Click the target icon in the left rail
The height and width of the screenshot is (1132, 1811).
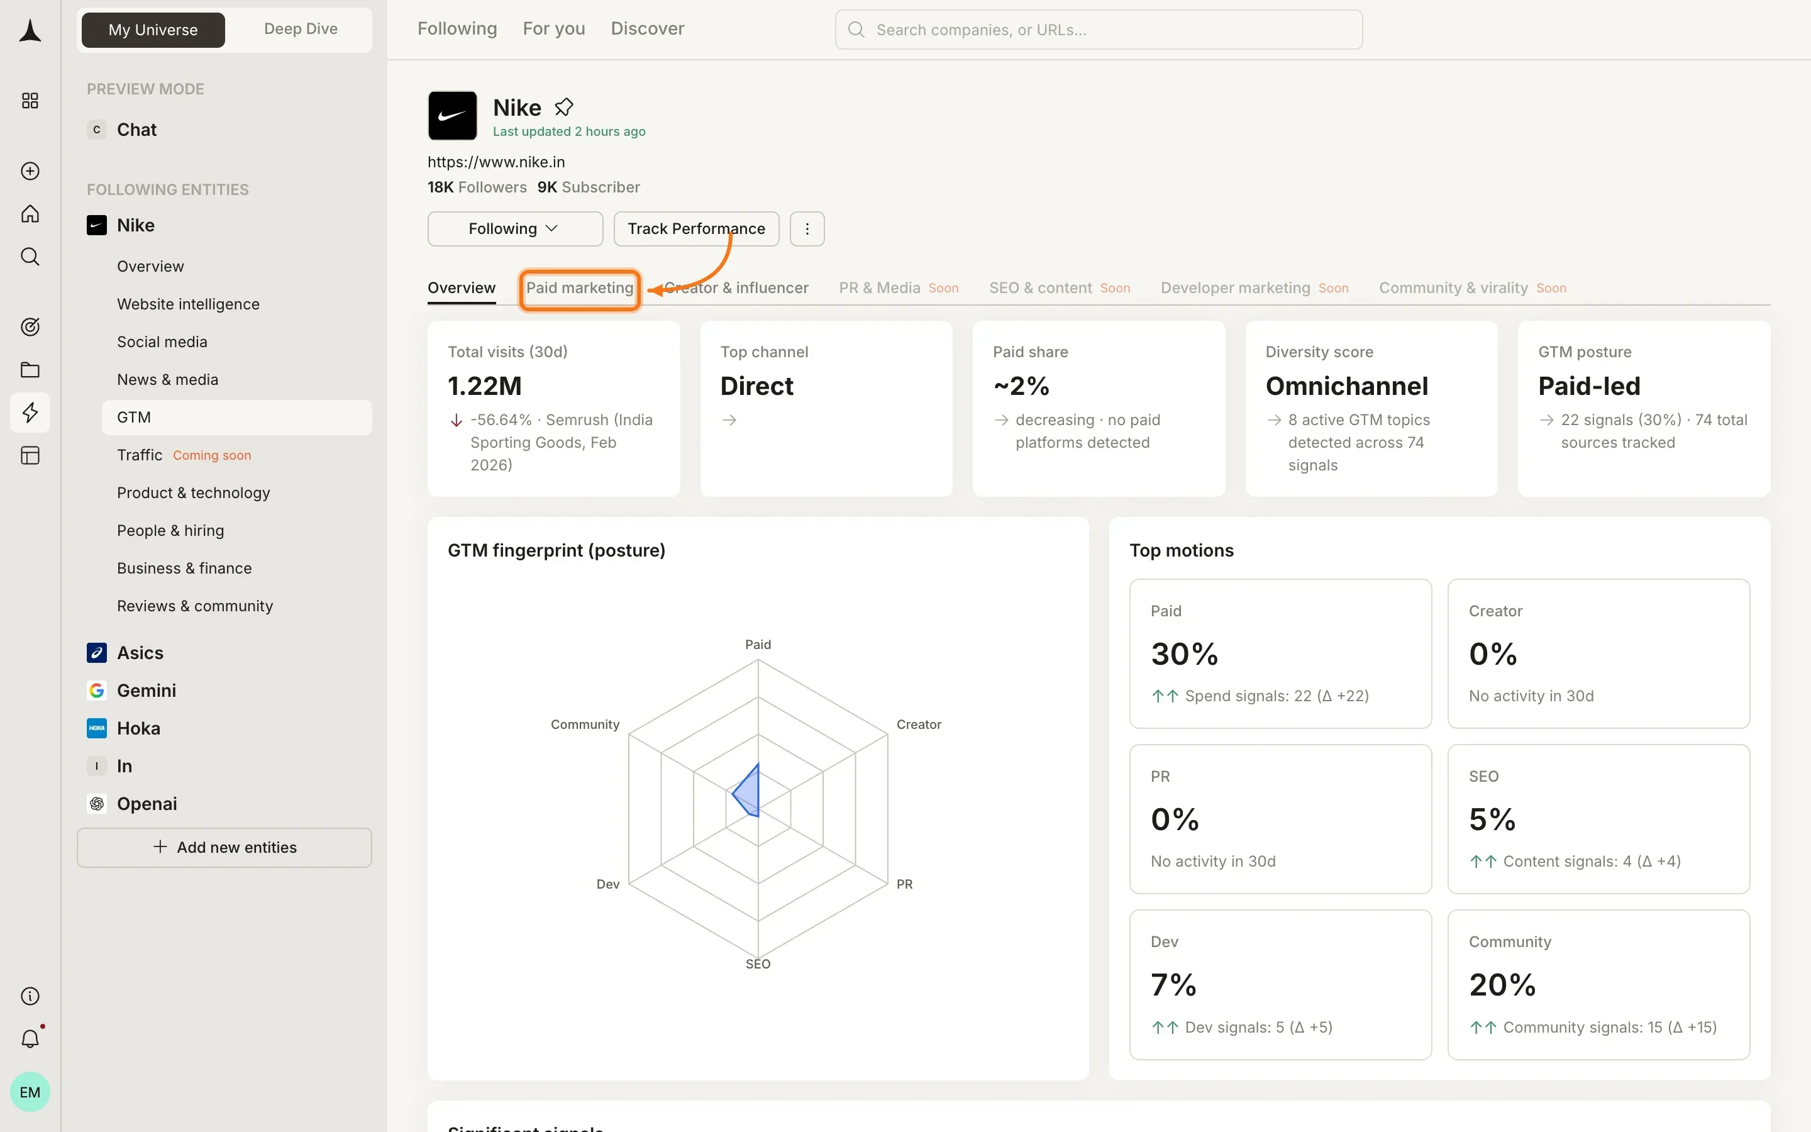click(30, 326)
